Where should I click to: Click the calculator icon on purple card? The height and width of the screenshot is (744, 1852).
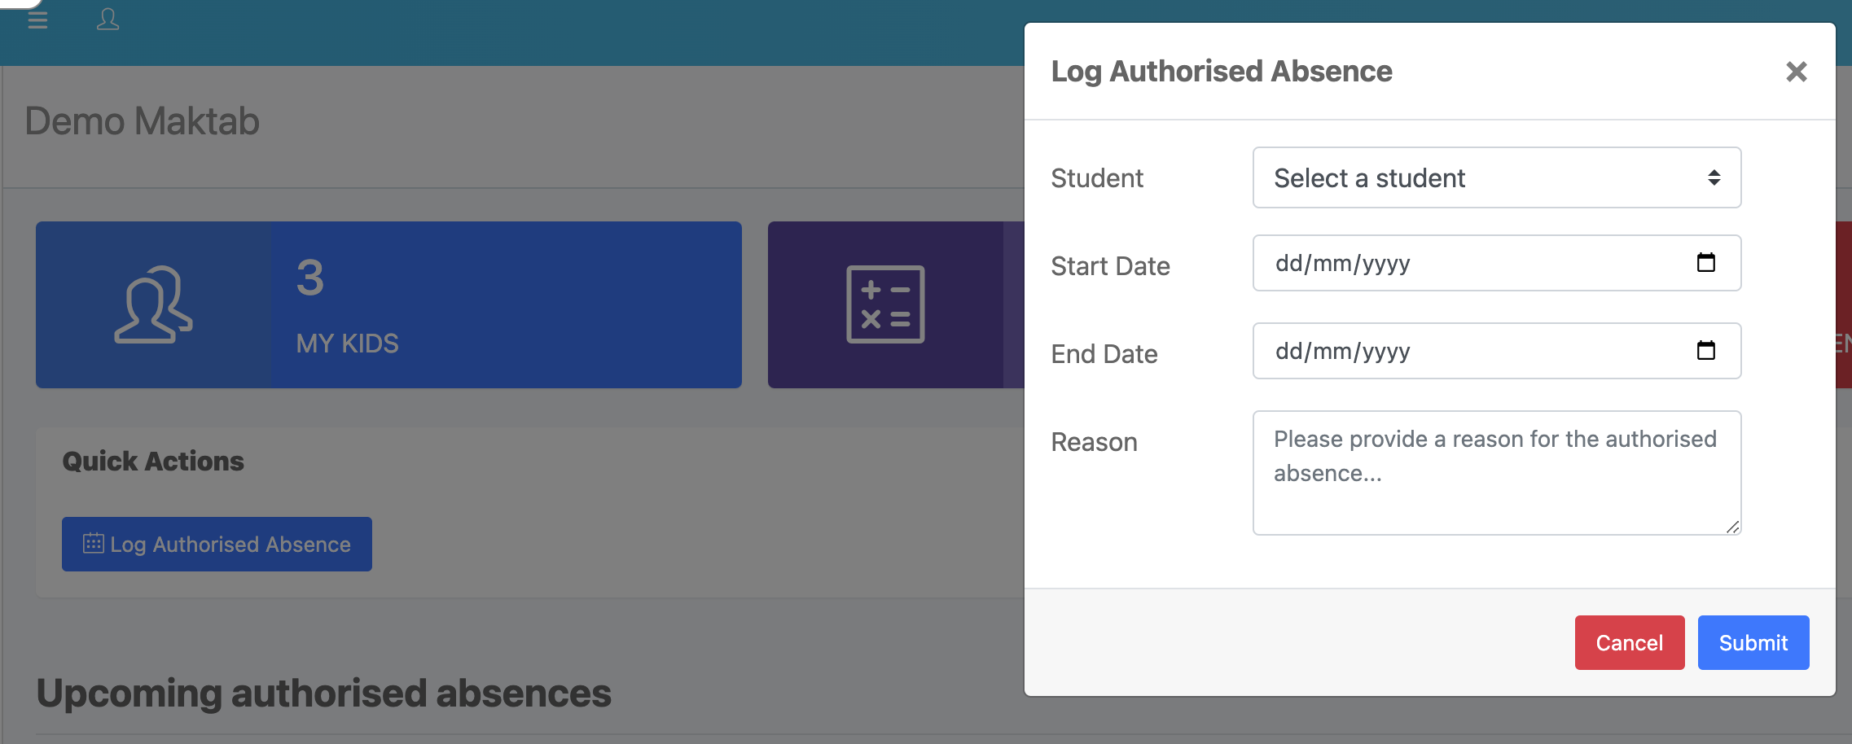pyautogui.click(x=885, y=304)
